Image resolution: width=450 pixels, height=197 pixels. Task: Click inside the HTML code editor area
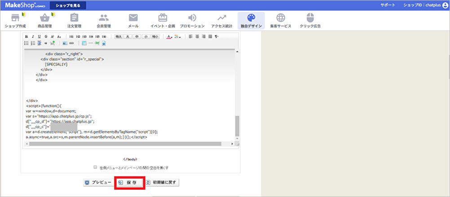click(x=129, y=95)
